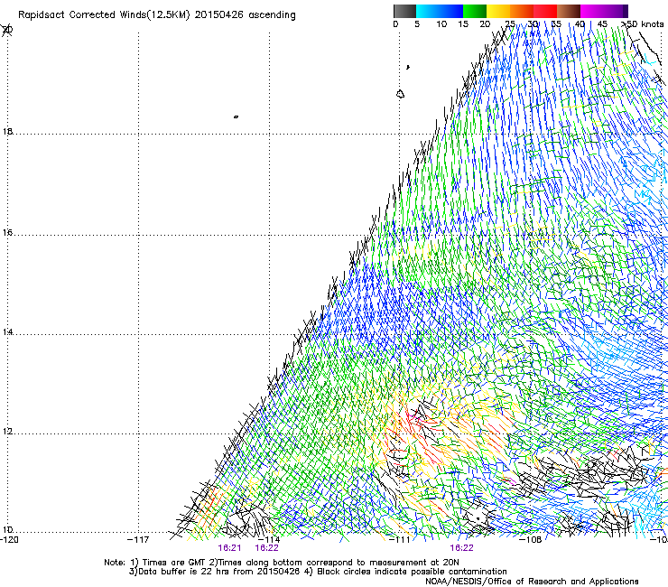
Task: Click the '15' label under the color bar
Action: (463, 24)
